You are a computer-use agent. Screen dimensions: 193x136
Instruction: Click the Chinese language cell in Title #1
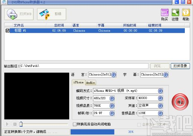[x=79, y=30]
